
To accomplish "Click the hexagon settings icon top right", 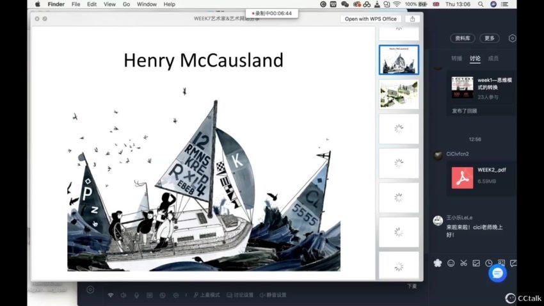I will tap(512, 38).
